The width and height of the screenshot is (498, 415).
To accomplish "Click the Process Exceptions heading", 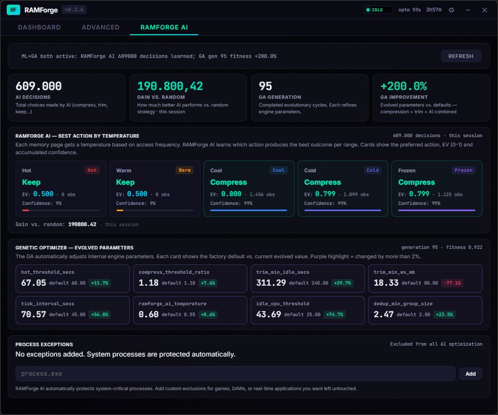I will click(44, 345).
